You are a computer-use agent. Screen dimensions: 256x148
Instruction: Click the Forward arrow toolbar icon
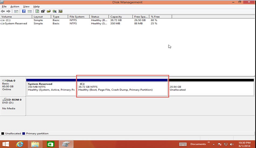pyautogui.click(x=8, y=11)
